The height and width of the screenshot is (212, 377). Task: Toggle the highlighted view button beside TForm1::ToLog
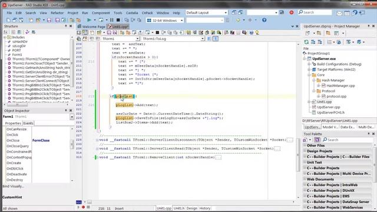click(216, 38)
